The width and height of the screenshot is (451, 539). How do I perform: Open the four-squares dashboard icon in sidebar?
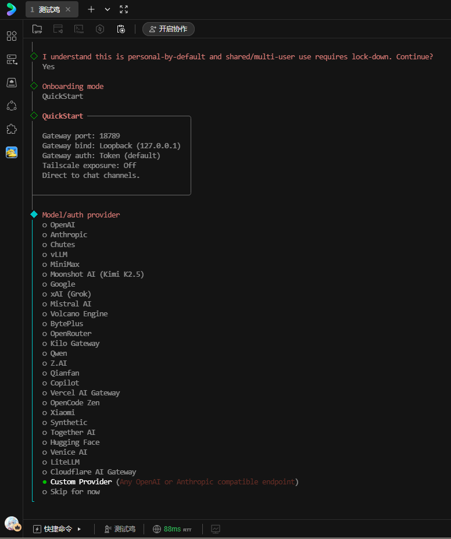(12, 36)
